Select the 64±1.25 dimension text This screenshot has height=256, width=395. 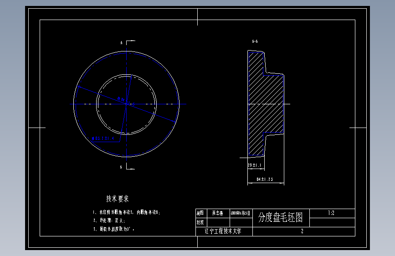coord(265,179)
